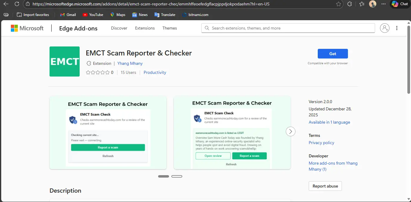Open the browser Extensions puzzle icon

pos(349,4)
